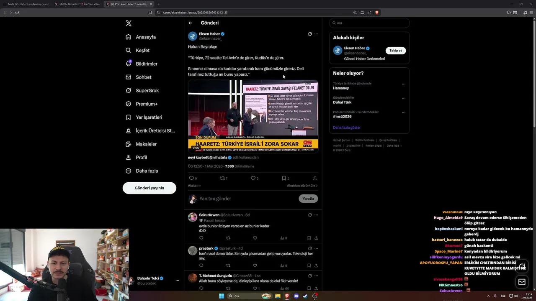
Task: Open Premium+ page
Action: click(142, 104)
